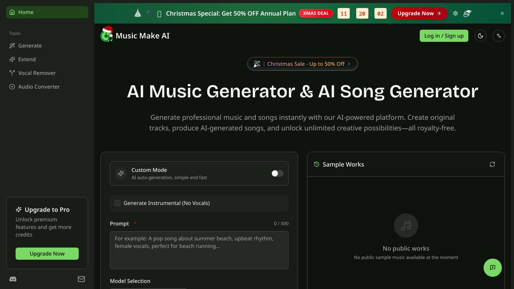Click red Upgrade Now in Christmas banner
The height and width of the screenshot is (289, 514).
[x=419, y=13]
